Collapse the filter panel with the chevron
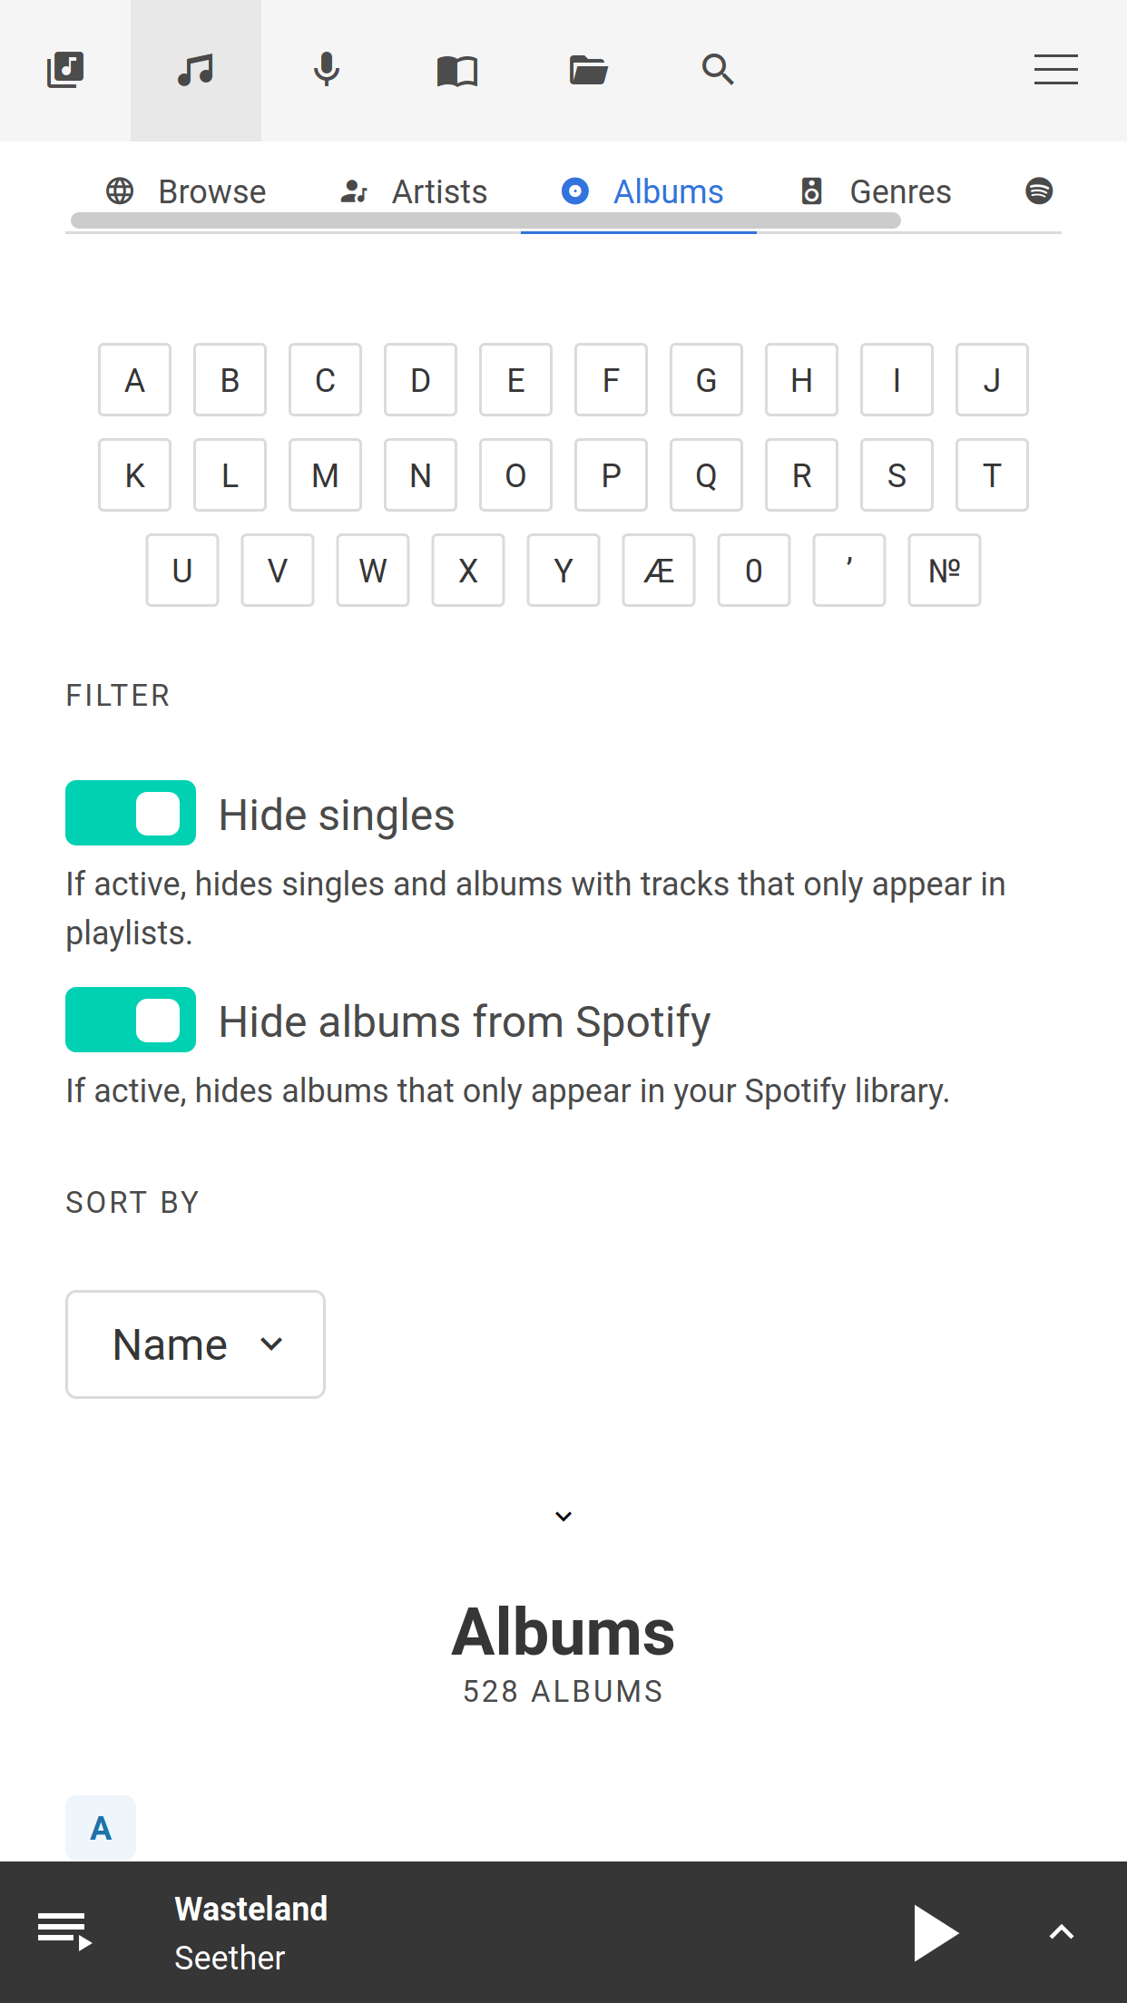Viewport: 1127px width, 2003px height. tap(563, 1515)
